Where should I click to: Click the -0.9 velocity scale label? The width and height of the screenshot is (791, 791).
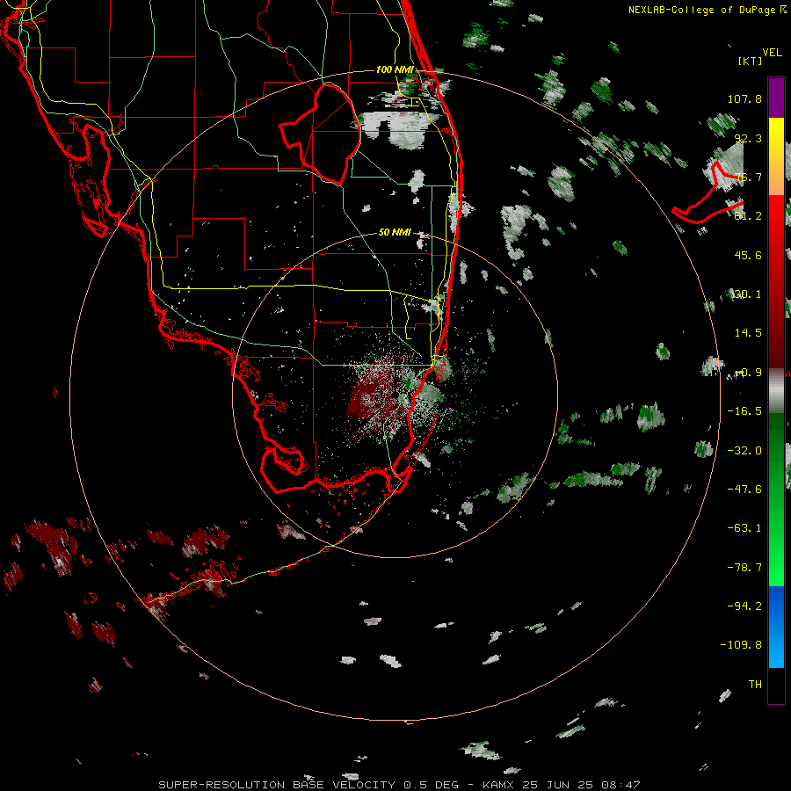coord(744,373)
